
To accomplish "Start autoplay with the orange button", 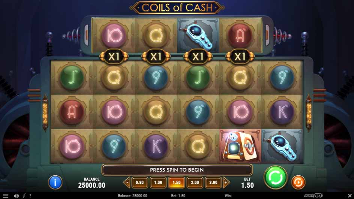I will [x=298, y=182].
